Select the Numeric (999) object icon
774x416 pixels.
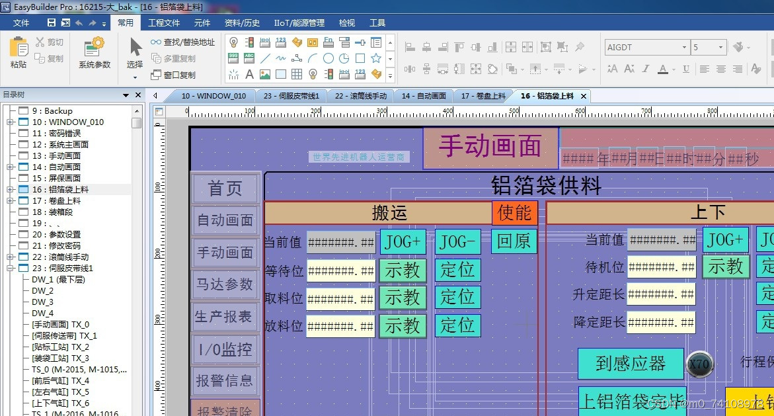click(x=234, y=58)
